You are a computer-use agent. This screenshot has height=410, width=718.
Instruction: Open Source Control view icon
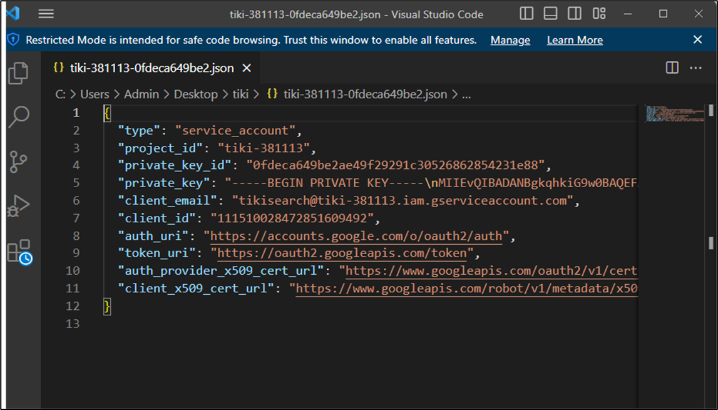tap(18, 161)
